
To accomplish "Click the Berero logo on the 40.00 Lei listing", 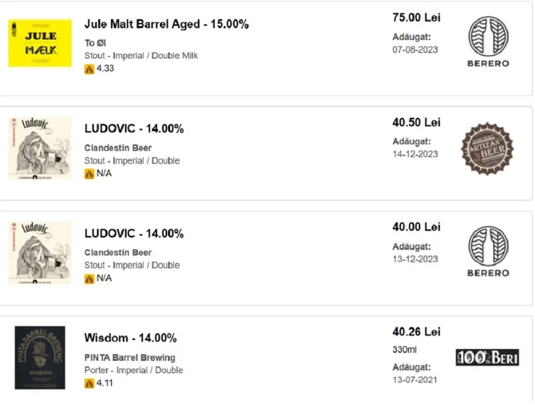I will (x=488, y=251).
